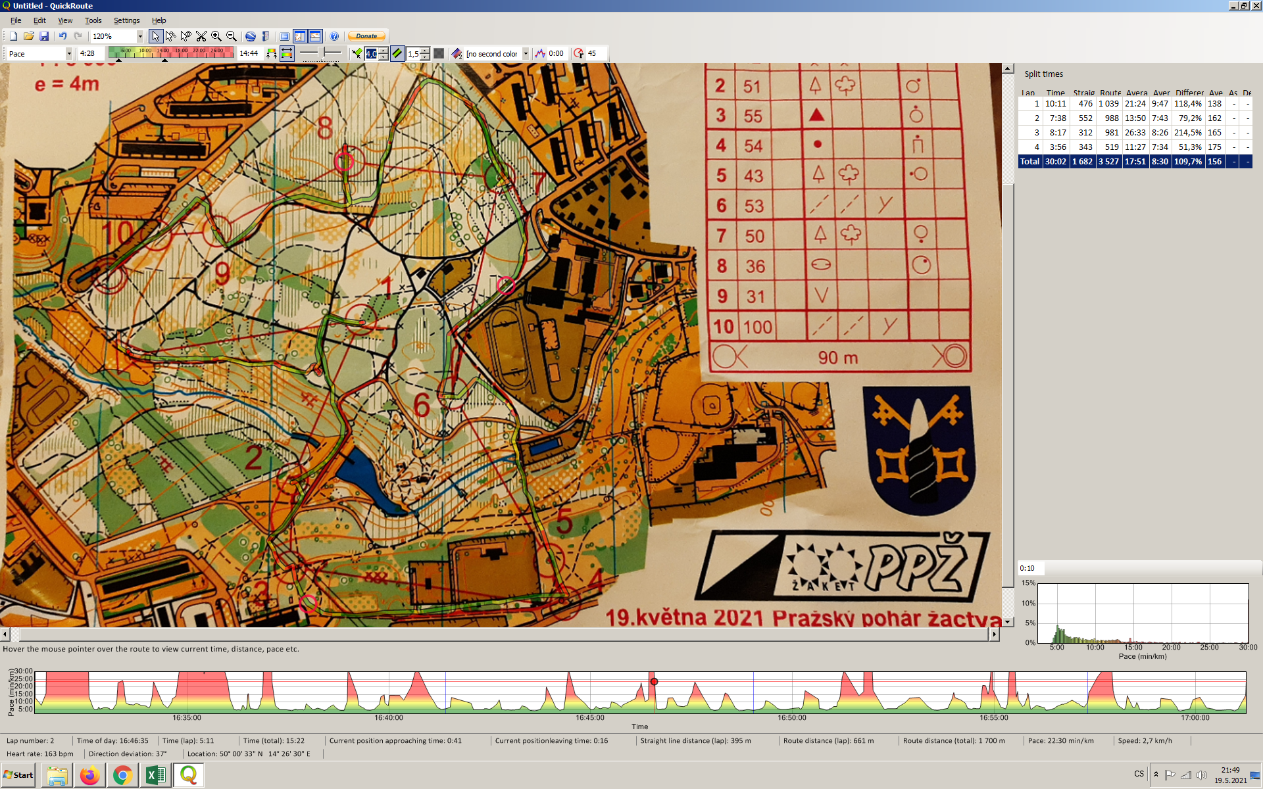Increase the route line width stepper
This screenshot has width=1263, height=789.
pyautogui.click(x=384, y=51)
